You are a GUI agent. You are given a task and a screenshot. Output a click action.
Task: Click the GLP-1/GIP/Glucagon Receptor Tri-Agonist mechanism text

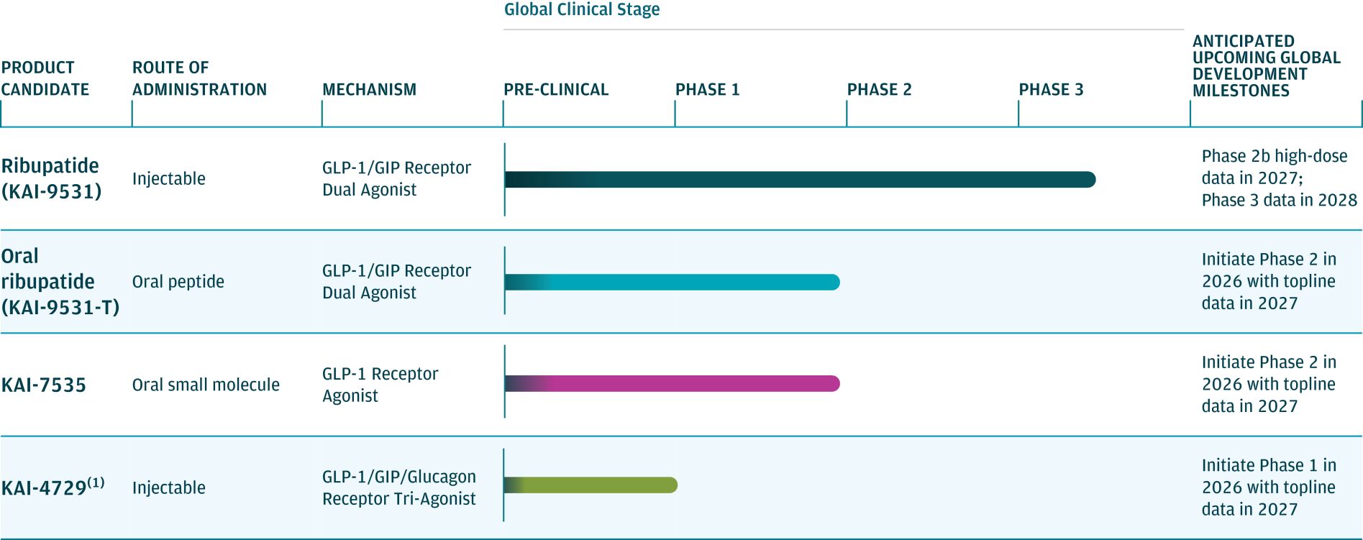point(399,488)
